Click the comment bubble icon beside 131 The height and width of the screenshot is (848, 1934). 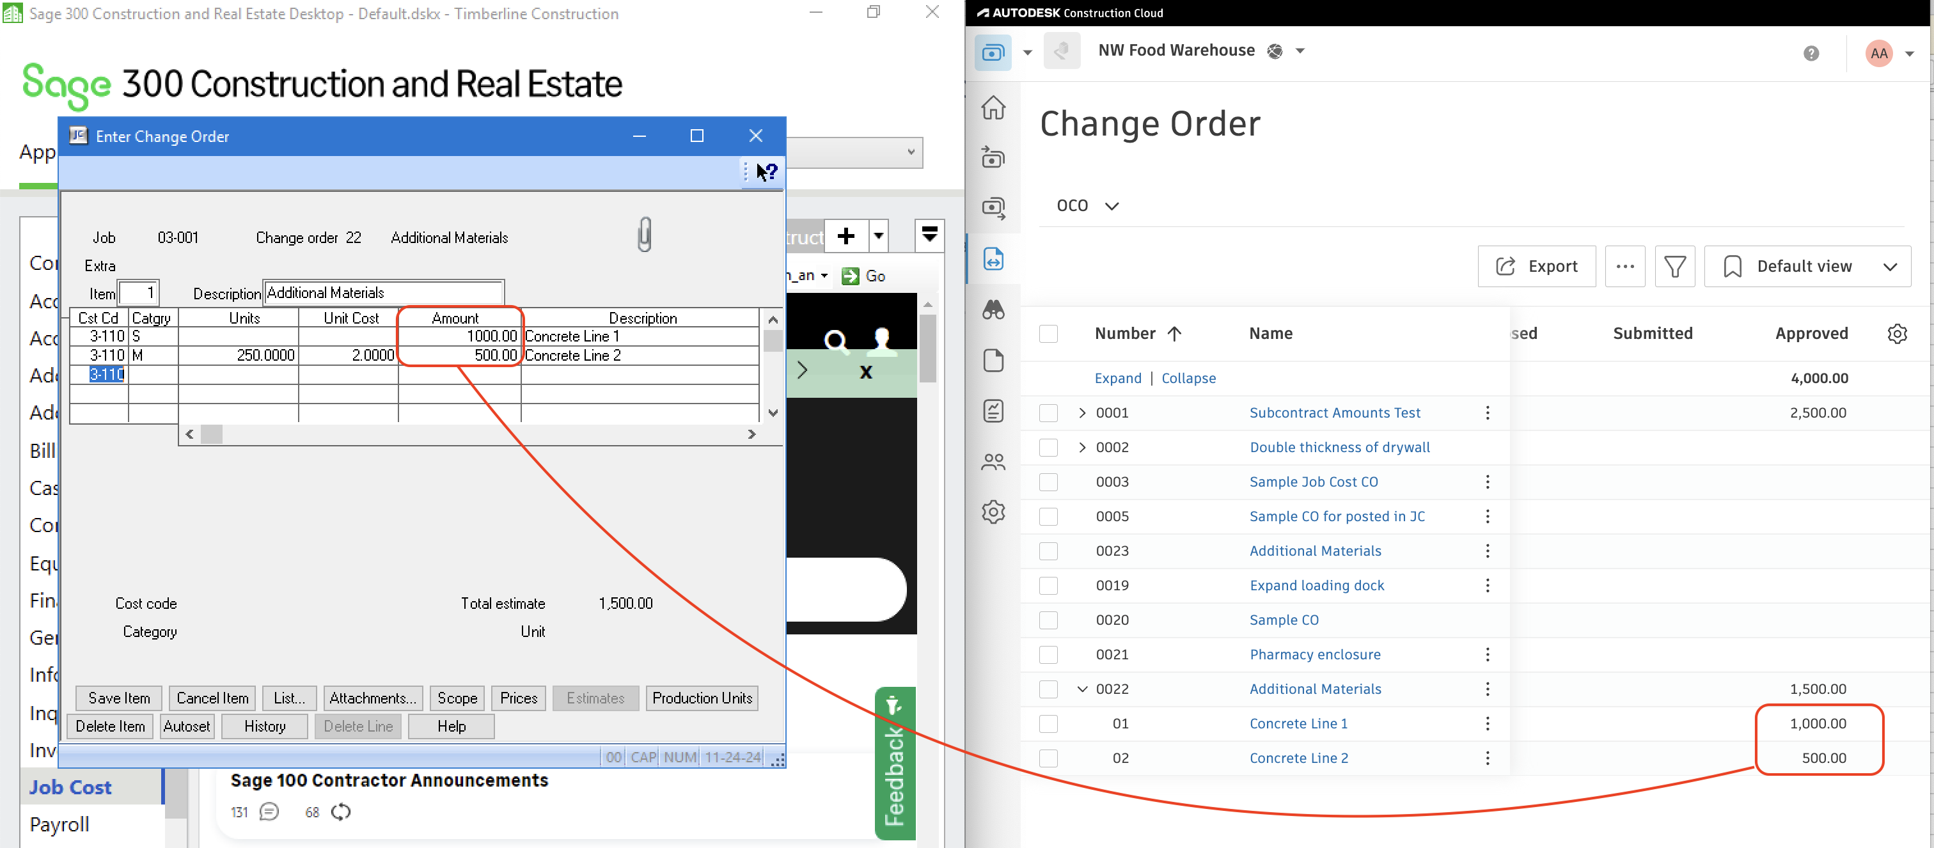point(269,812)
